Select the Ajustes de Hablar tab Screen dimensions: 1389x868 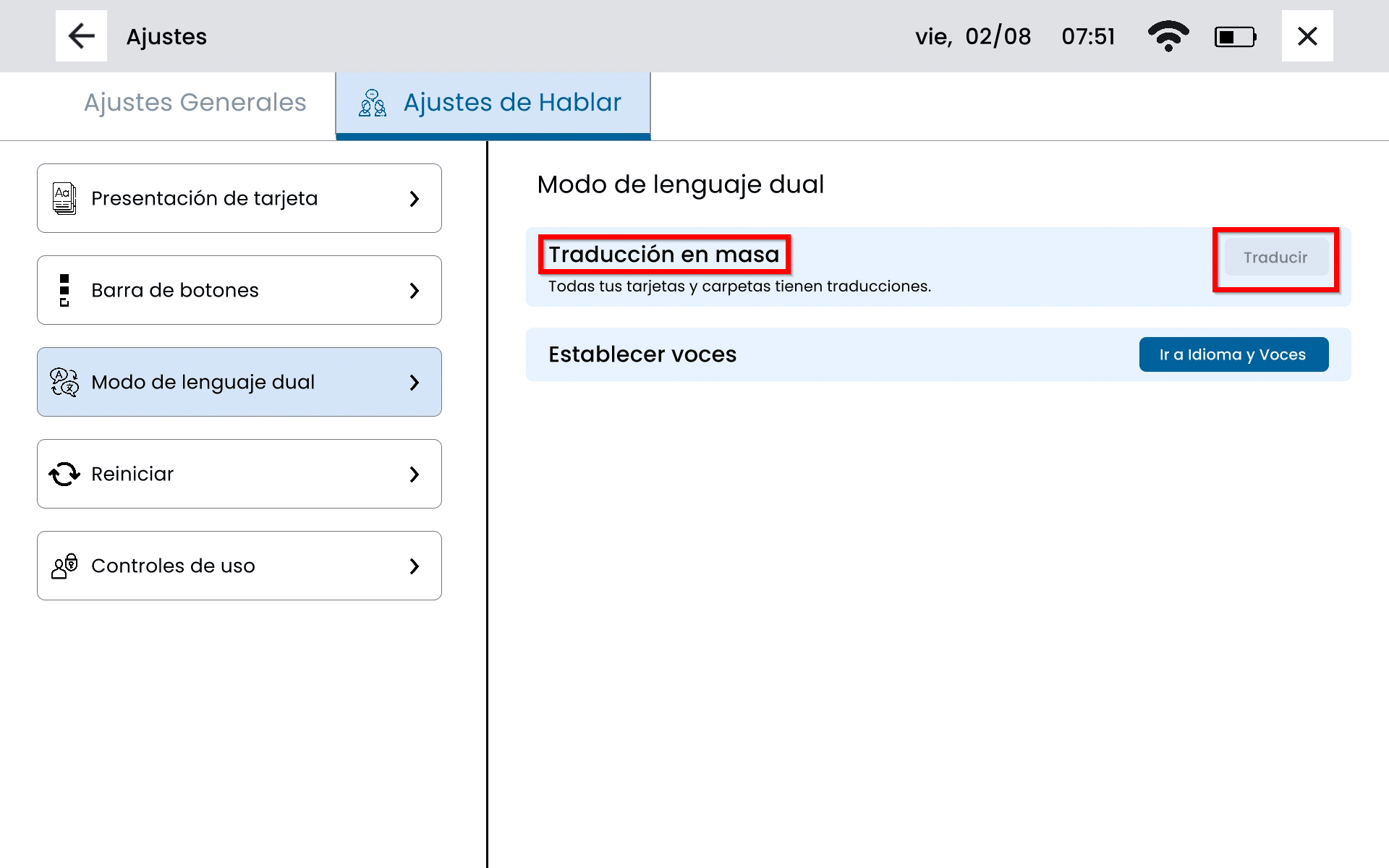493,103
